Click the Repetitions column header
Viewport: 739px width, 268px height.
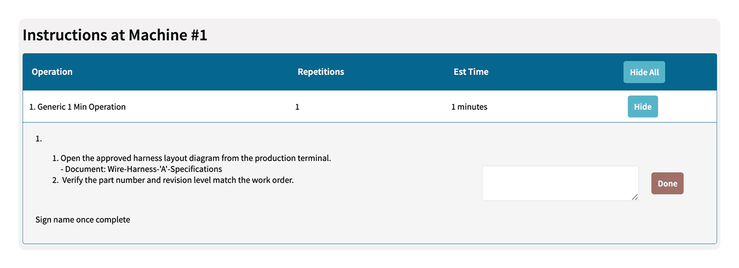pyautogui.click(x=321, y=72)
